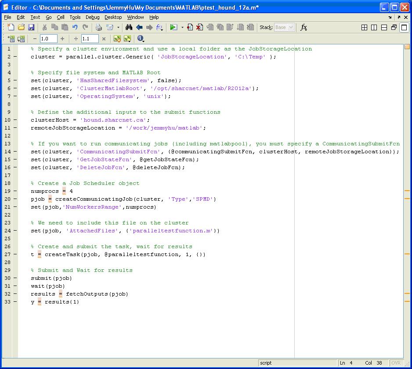Viewport: 412px width, 369px height.
Task: Click the multiply button beside 1.1
Action: [104, 39]
